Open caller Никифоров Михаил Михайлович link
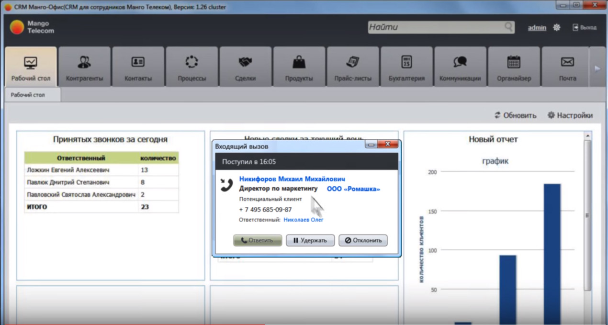The width and height of the screenshot is (608, 325). click(292, 179)
